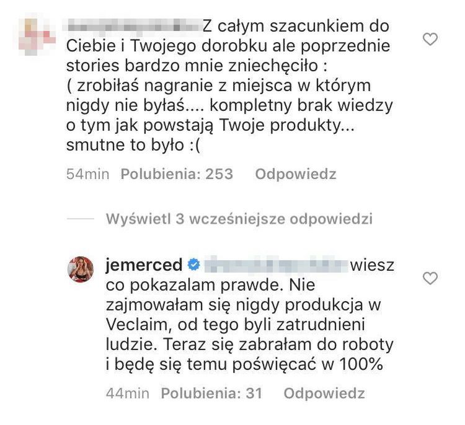465x425 pixels.
Task: Open the blurred username of the first commenter
Action: (x=132, y=28)
